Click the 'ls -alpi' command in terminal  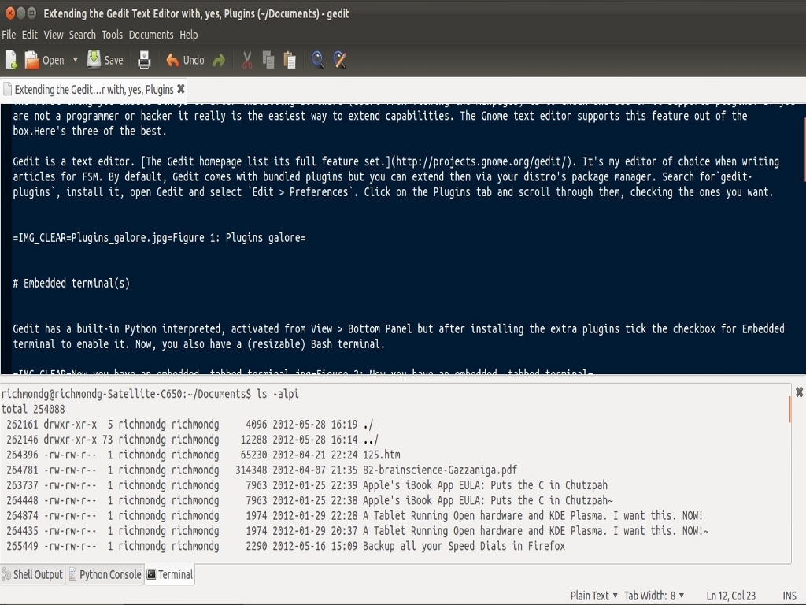278,394
